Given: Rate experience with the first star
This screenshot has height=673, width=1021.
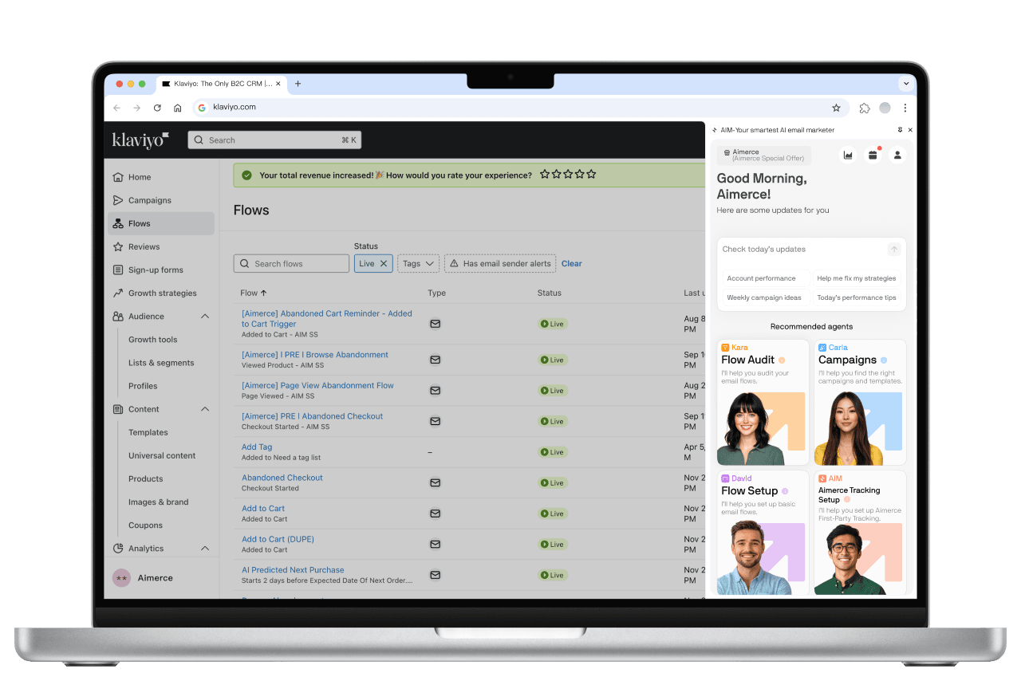Looking at the screenshot, I should tap(545, 174).
